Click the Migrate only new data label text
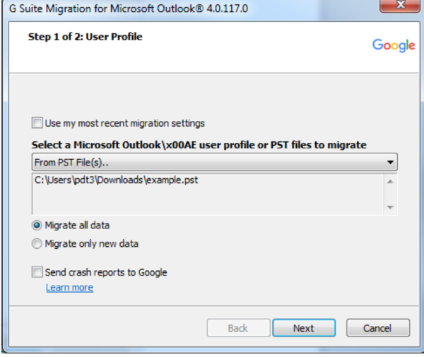This screenshot has width=424, height=357. tap(92, 244)
